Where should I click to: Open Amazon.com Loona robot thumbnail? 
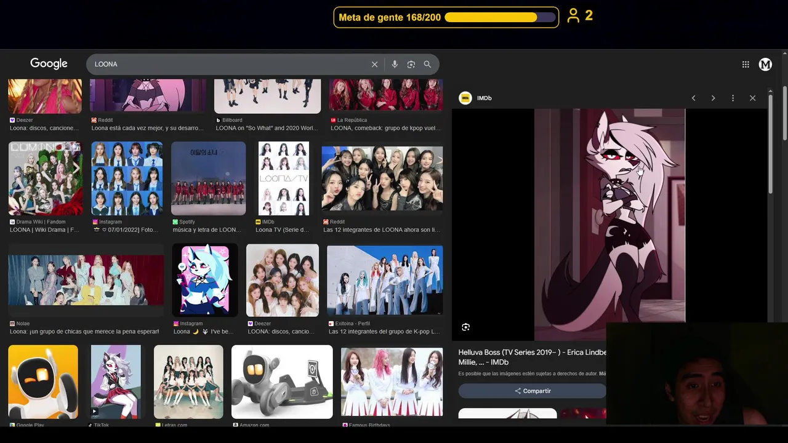click(x=282, y=381)
